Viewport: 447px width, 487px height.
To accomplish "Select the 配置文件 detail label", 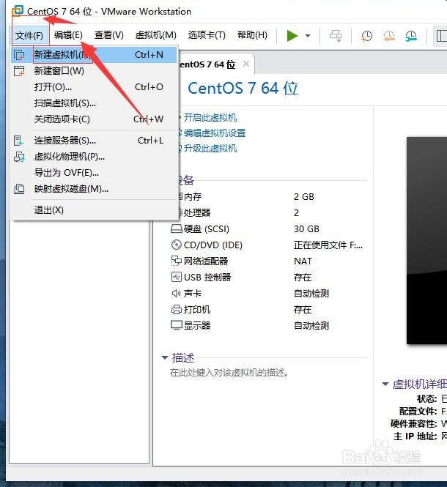I will pos(418,412).
